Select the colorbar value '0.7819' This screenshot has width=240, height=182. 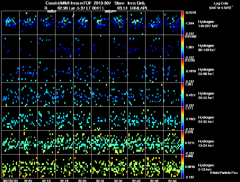(191, 71)
